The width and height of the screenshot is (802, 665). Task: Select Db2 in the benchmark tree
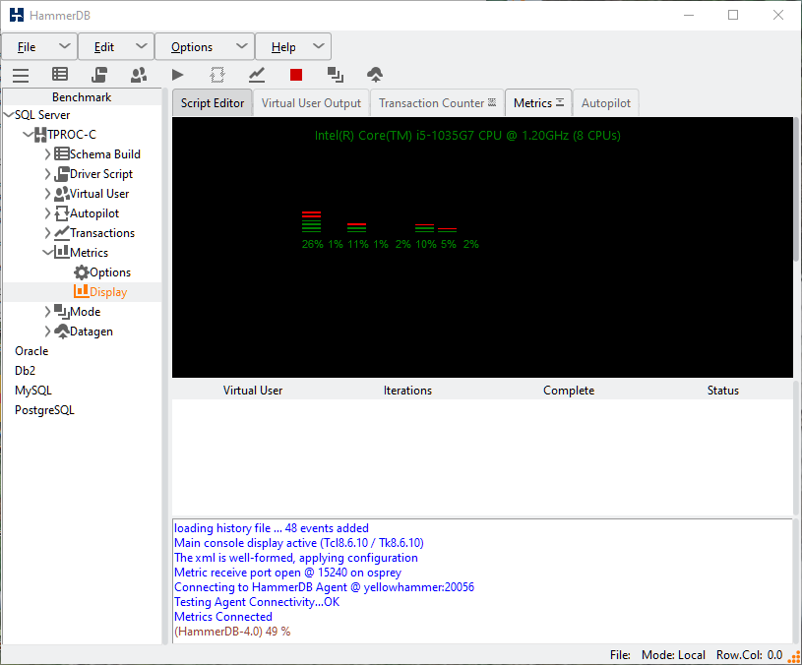click(x=25, y=371)
